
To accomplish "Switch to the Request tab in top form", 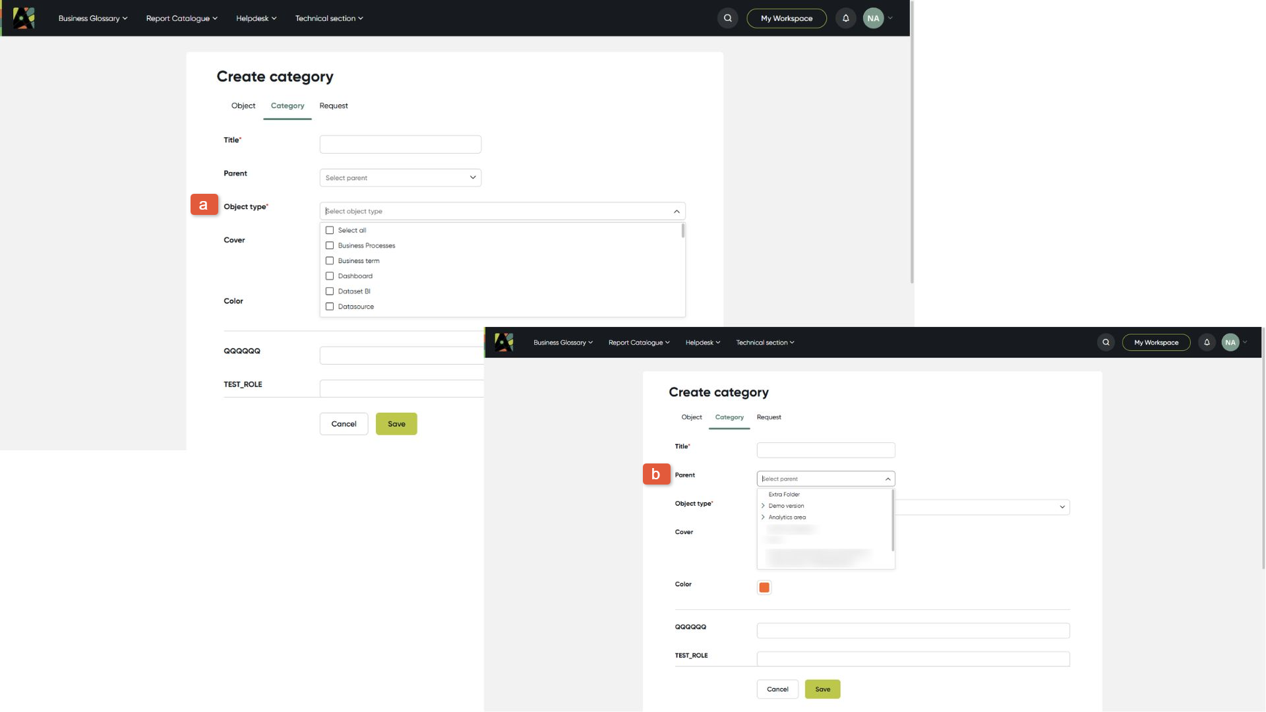I will click(x=334, y=105).
